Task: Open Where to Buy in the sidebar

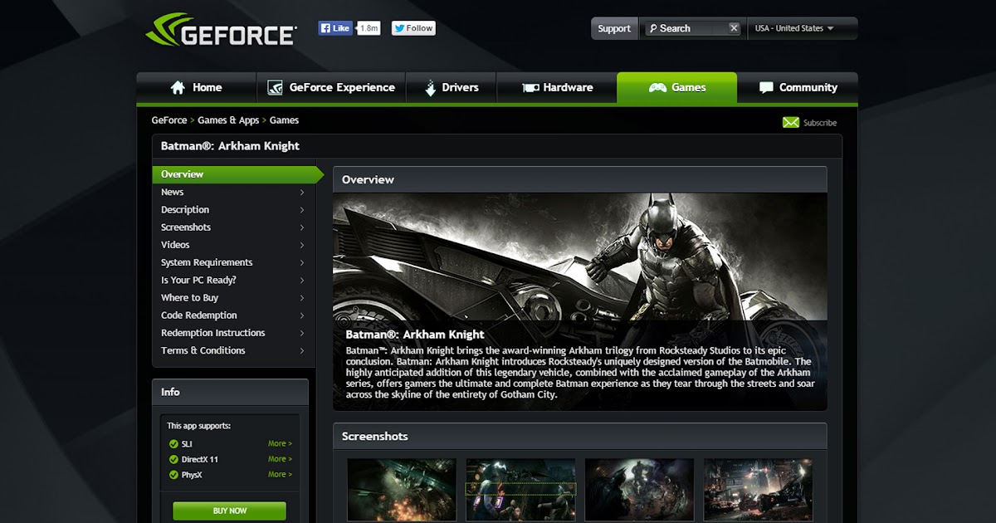Action: [x=233, y=297]
